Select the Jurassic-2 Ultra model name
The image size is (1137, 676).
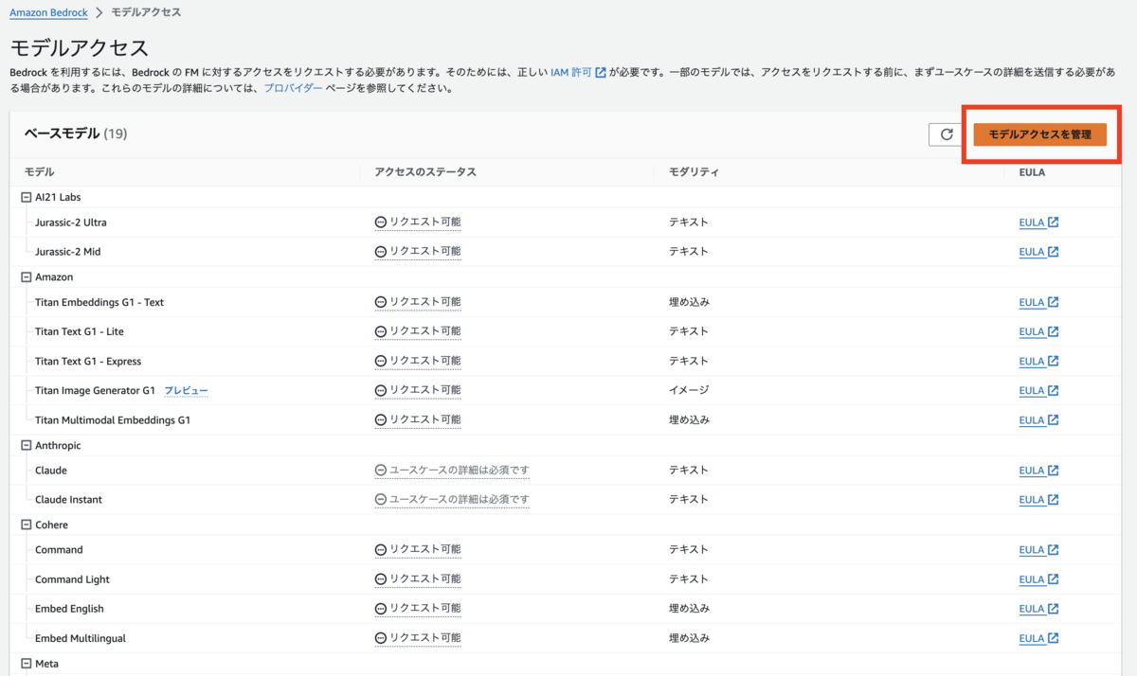tap(71, 223)
